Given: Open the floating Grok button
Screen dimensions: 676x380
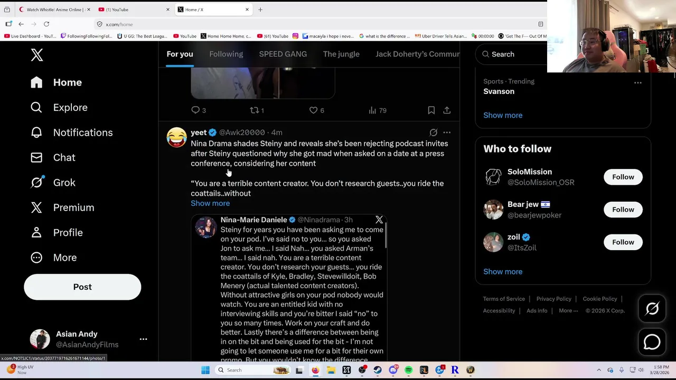Looking at the screenshot, I should (652, 309).
